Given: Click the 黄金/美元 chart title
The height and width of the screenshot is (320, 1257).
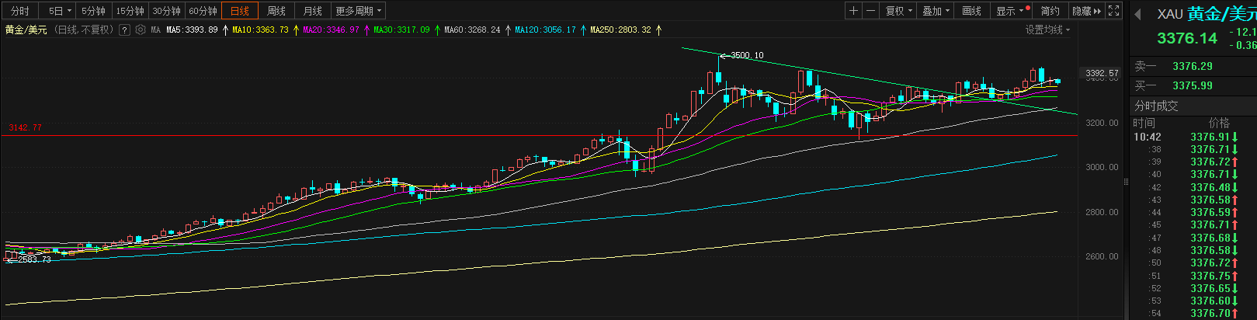Looking at the screenshot, I should [26, 30].
